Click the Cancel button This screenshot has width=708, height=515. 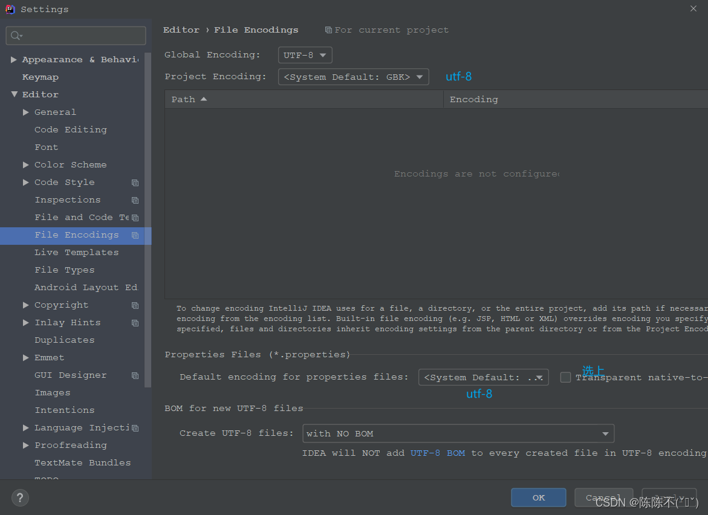603,497
